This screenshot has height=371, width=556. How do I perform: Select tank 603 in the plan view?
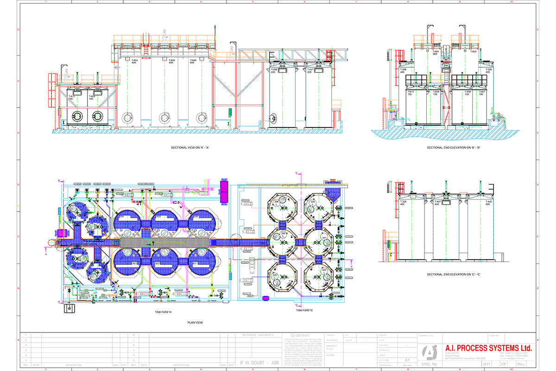(127, 261)
